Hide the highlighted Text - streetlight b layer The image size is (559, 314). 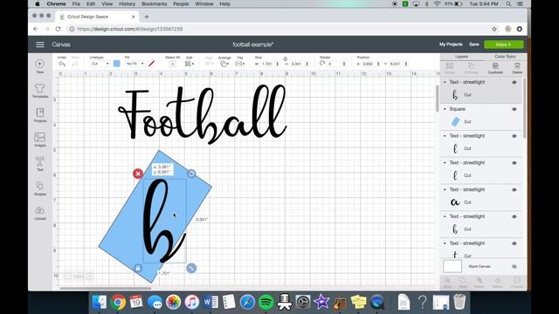point(514,82)
